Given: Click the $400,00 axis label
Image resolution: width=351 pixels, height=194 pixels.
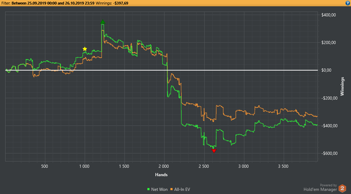Looking at the screenshot, I should point(328,15).
